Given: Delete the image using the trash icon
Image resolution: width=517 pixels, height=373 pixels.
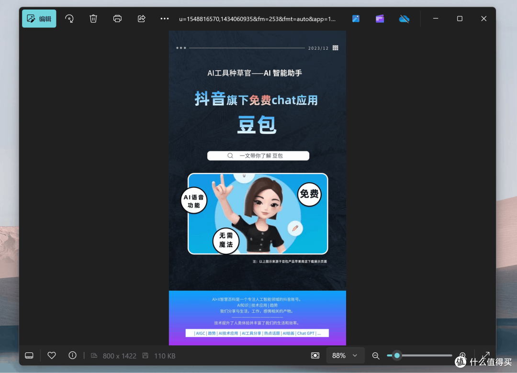Looking at the screenshot, I should pyautogui.click(x=93, y=19).
